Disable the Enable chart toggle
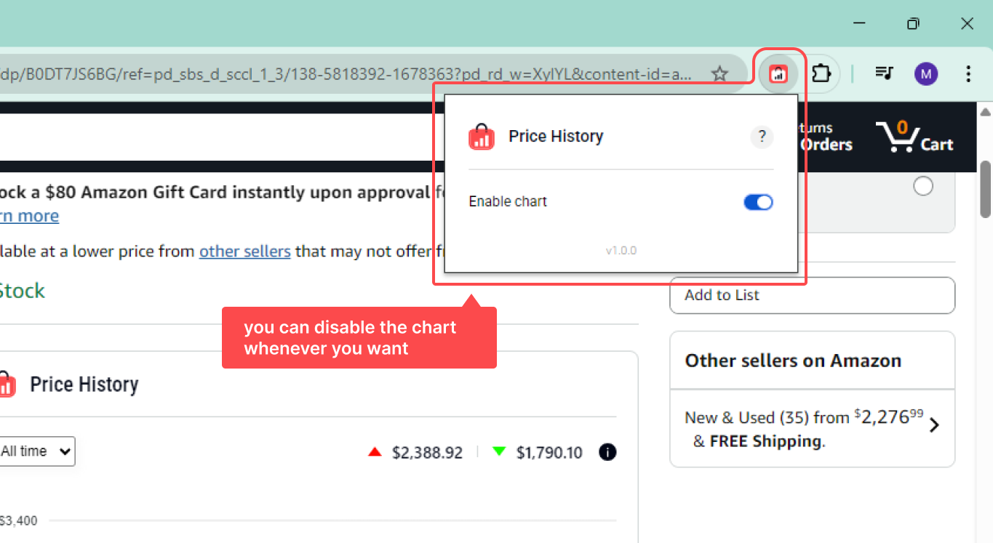Viewport: 993px width, 543px height. 758,202
